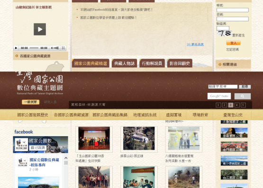The width and height of the screenshot is (263, 188).
Task: Open the Facebook粉絲專頁 news item
Action: click(x=116, y=10)
